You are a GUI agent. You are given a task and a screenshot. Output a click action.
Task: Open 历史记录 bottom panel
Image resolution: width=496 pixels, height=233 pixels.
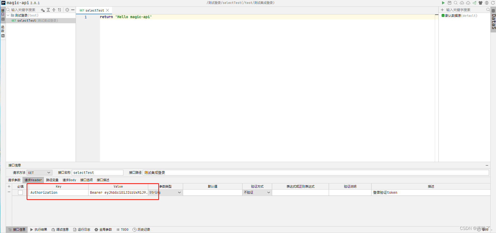pos(141,230)
